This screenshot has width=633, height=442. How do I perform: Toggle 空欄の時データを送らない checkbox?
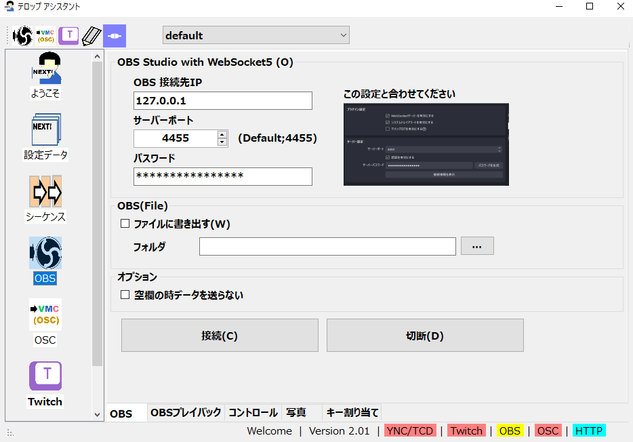point(125,295)
